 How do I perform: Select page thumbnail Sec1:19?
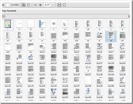(122, 58)
